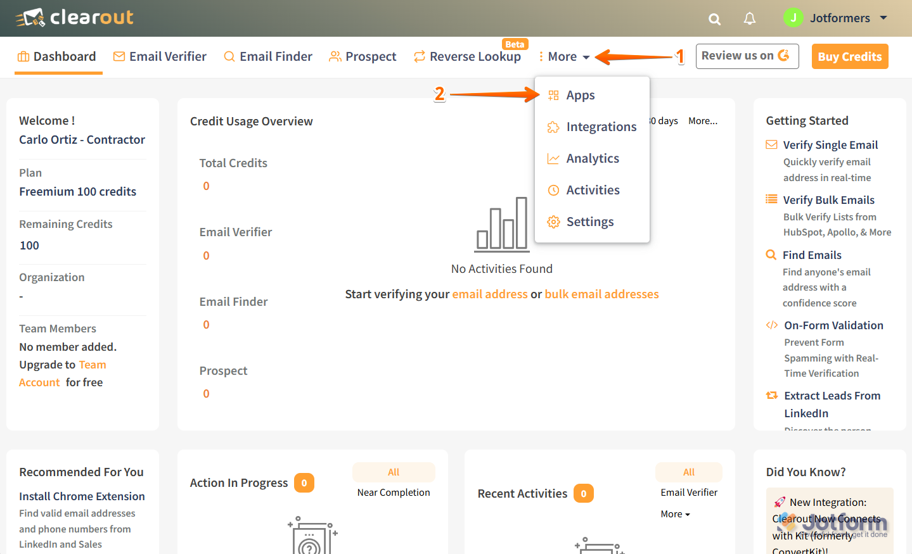The image size is (912, 554).
Task: Click the Activities clock icon
Action: (x=553, y=190)
